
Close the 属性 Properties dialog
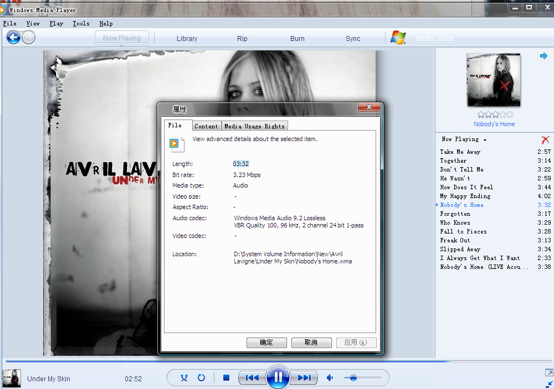tap(369, 107)
